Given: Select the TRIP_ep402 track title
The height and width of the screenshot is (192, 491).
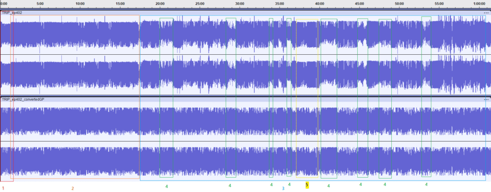Looking at the screenshot, I should tap(12, 13).
